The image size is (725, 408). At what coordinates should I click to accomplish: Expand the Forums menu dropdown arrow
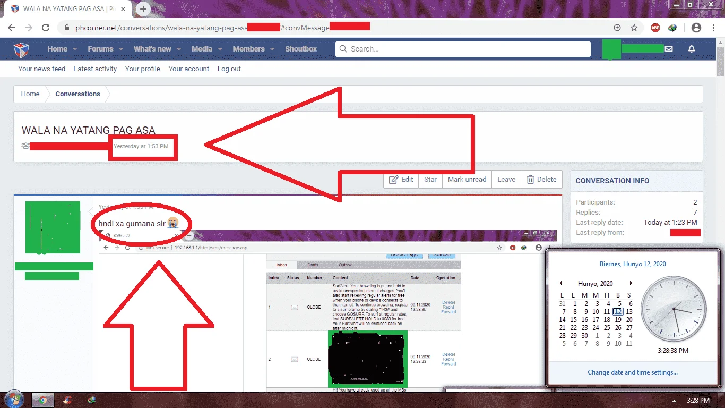(x=120, y=49)
